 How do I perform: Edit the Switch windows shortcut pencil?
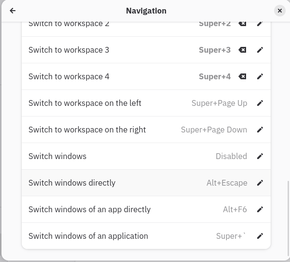260,156
